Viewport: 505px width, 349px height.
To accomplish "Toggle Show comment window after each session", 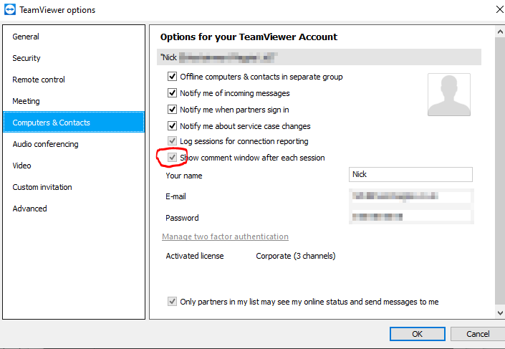I will 173,157.
